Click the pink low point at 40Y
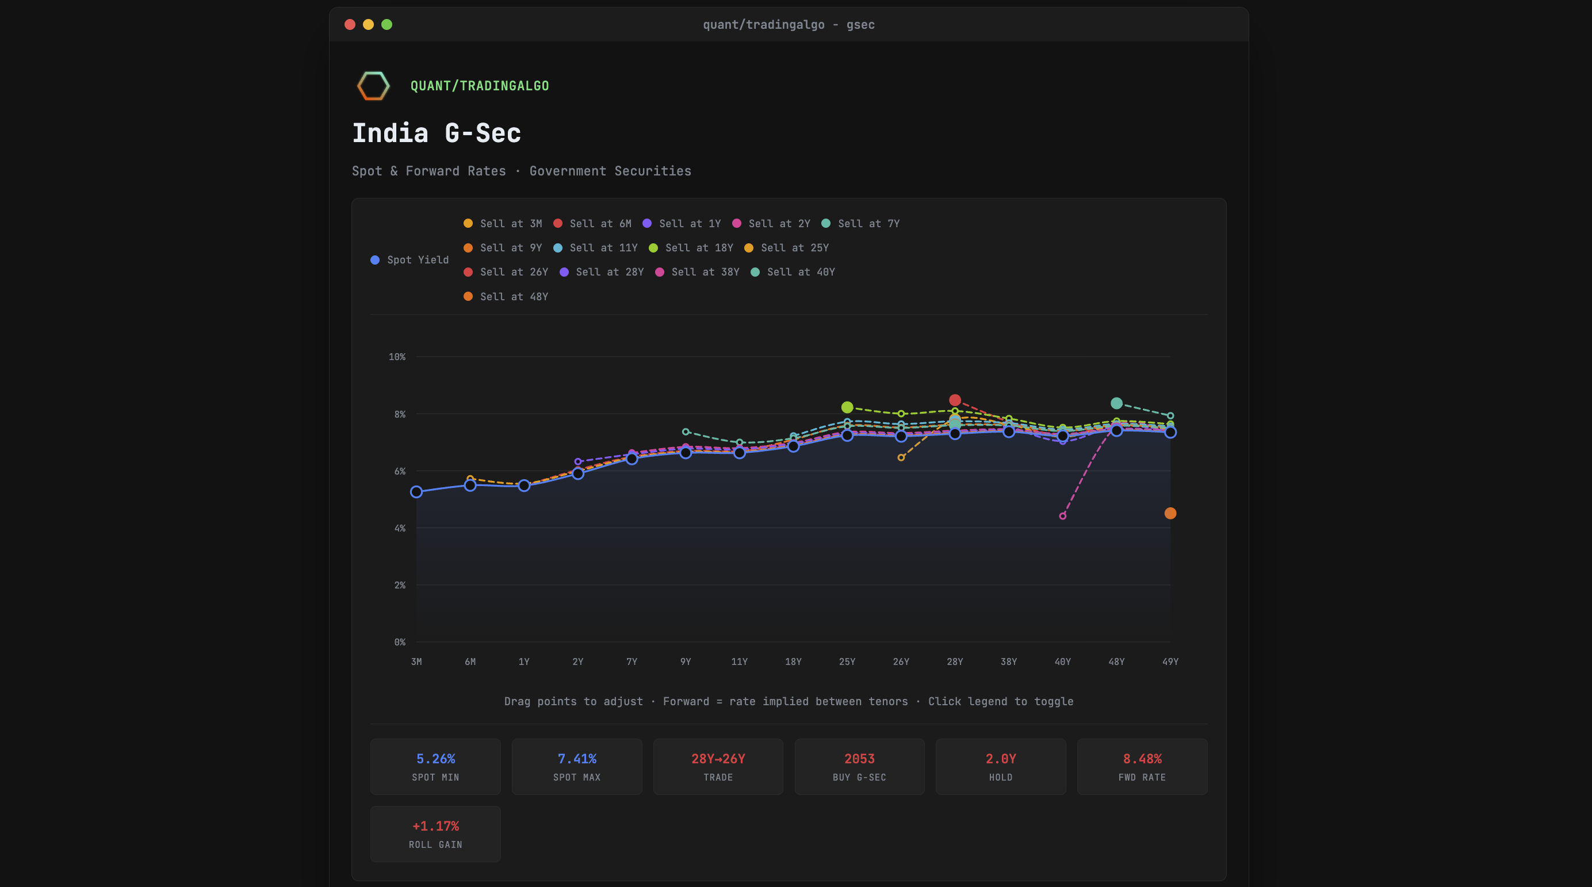Screen dimensions: 1592x887 click(1062, 516)
